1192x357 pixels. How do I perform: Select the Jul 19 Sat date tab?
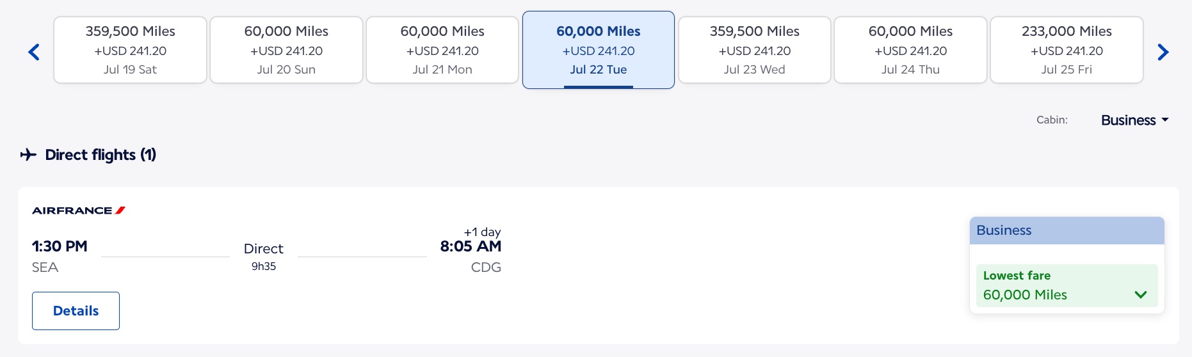(x=130, y=50)
